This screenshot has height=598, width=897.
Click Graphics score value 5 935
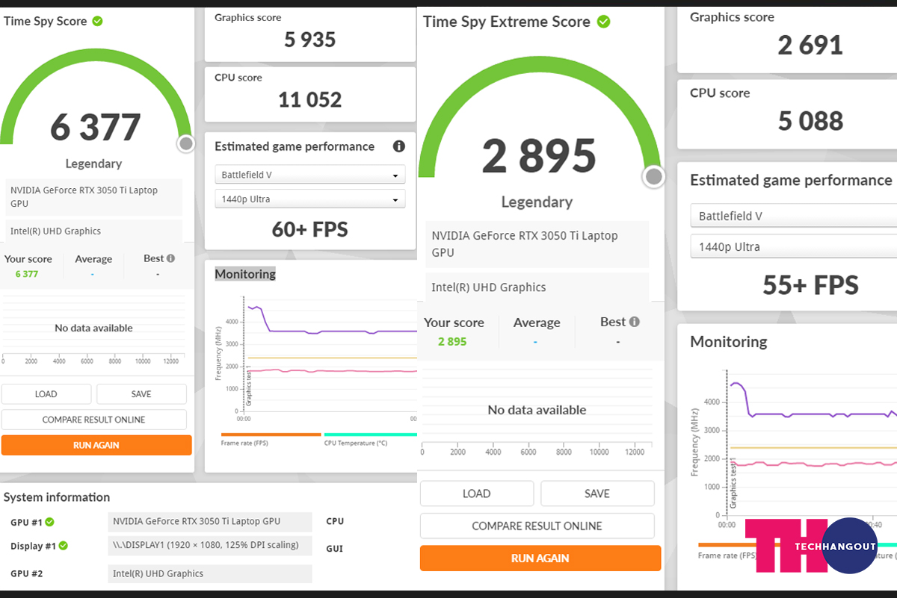(x=310, y=39)
